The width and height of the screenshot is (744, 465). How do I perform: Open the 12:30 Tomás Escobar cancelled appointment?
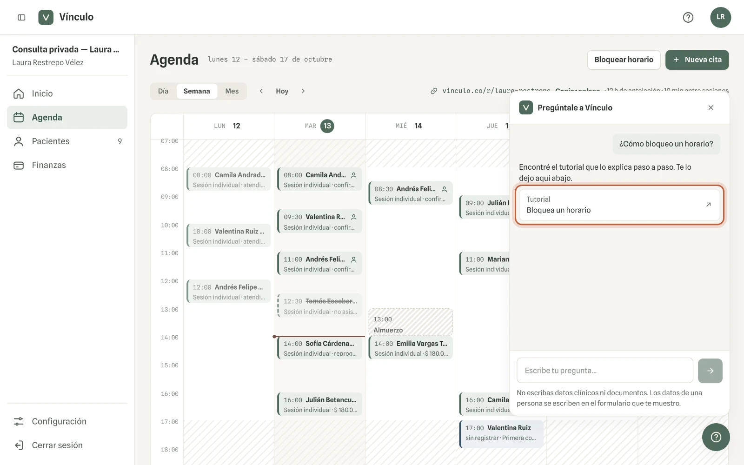[319, 306]
